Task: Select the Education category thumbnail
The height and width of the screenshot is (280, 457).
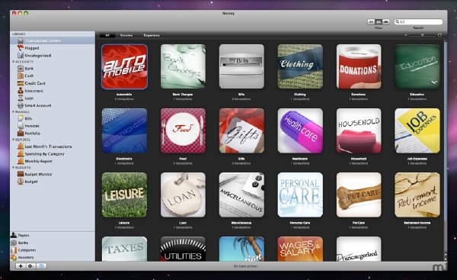Action: (417, 66)
